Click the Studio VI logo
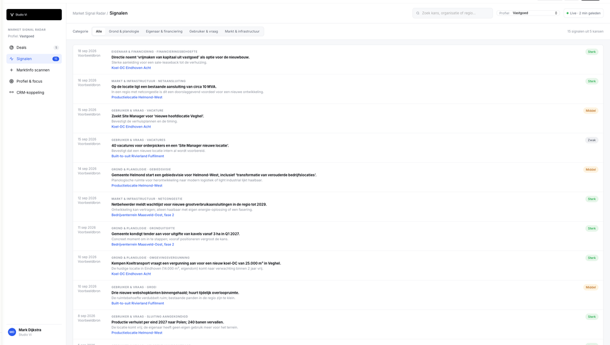Screen dimensions: 610x345 (34, 14)
